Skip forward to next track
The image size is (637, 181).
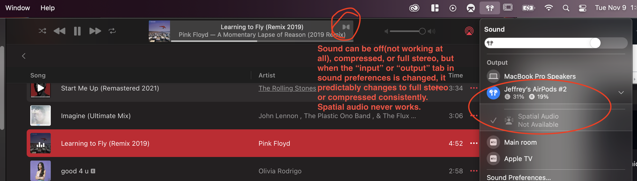coord(95,31)
